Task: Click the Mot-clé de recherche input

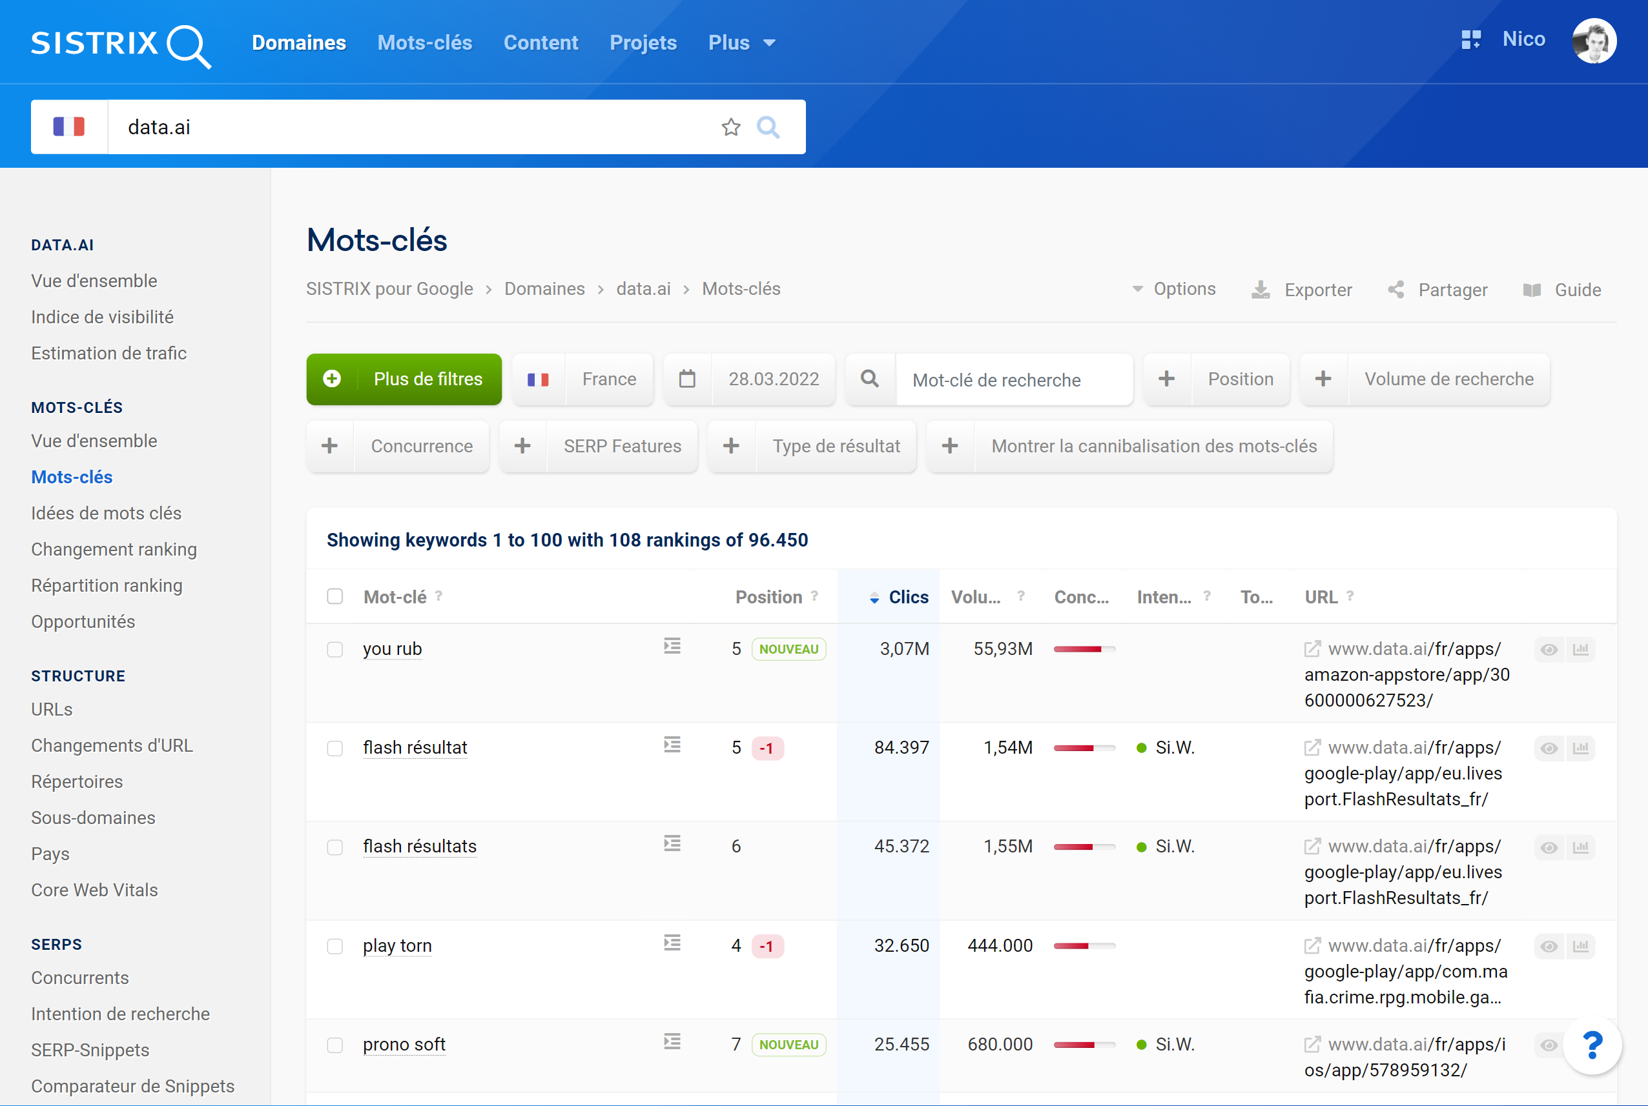Action: [1015, 380]
